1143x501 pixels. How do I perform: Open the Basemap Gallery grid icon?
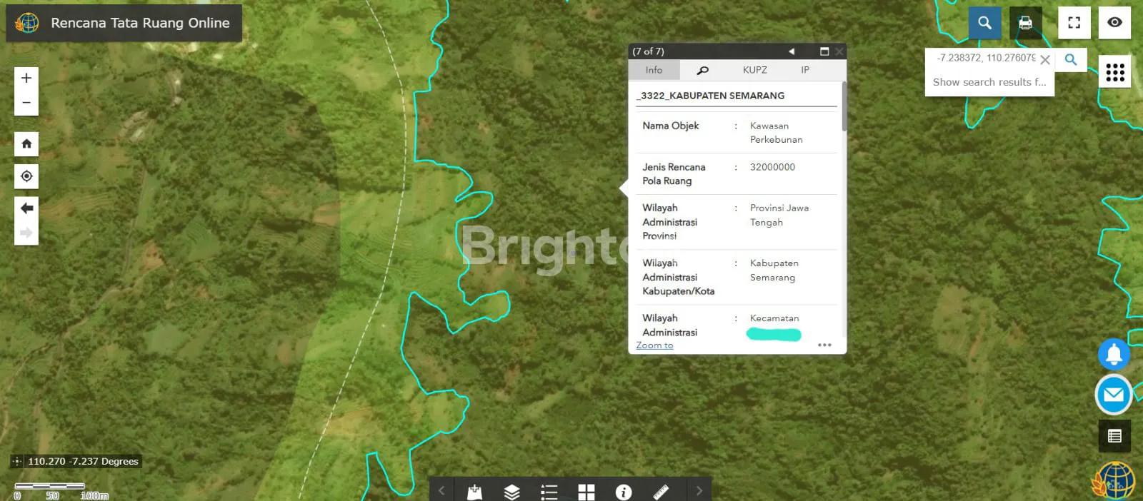tap(587, 492)
